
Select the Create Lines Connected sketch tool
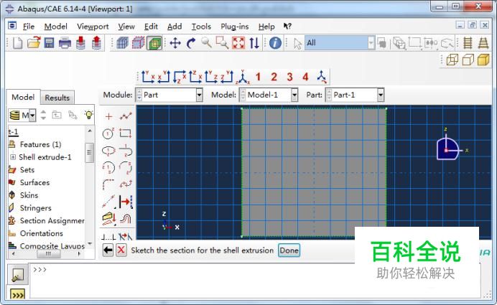126,116
